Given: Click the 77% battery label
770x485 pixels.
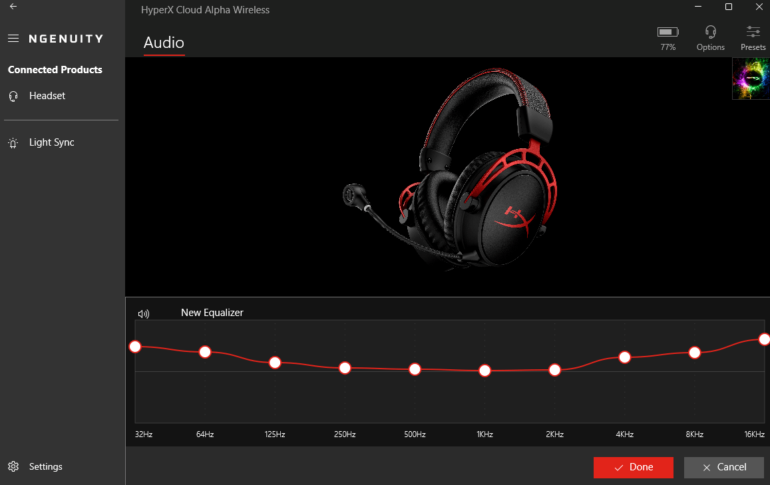Looking at the screenshot, I should tap(668, 47).
